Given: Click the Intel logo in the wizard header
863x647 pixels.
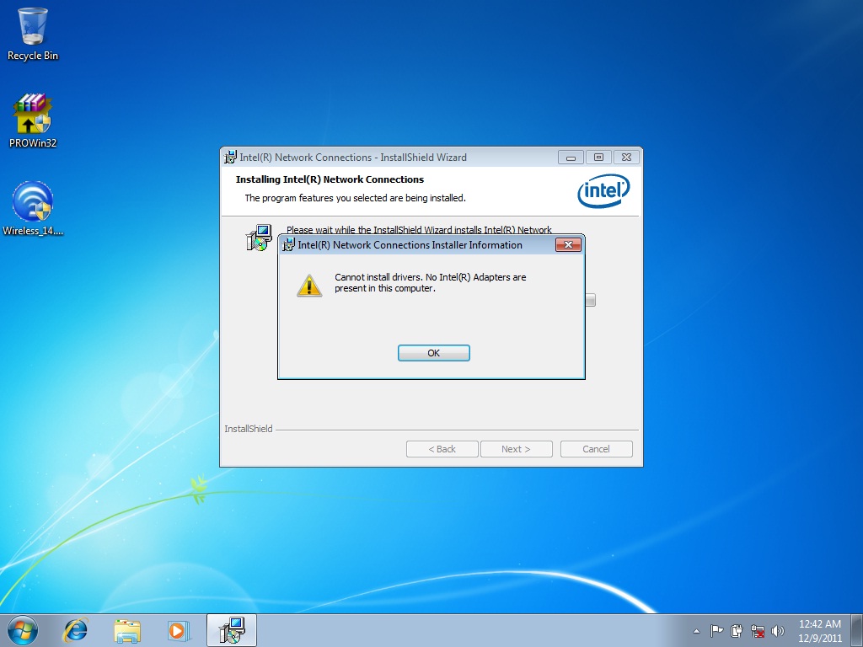Looking at the screenshot, I should (603, 191).
